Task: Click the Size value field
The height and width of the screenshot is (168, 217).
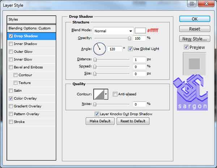Action: tap(139, 74)
